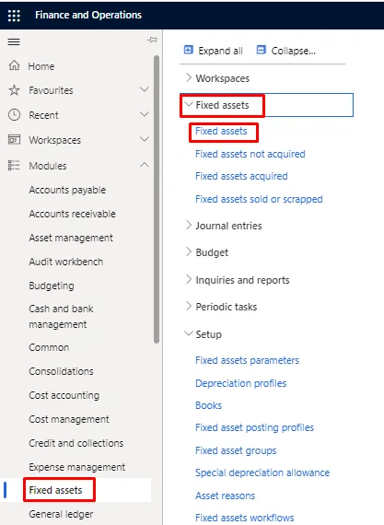Open the Fixed assets list link

(221, 131)
